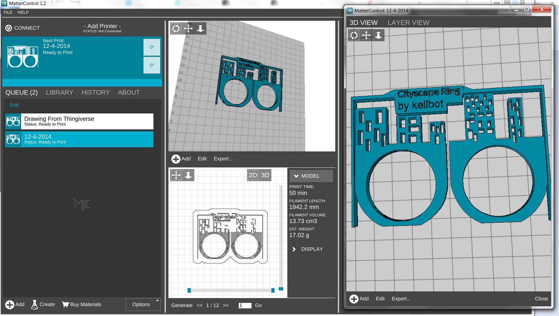Switch layer view to 2D mode
This screenshot has height=316, width=559.
(x=253, y=175)
